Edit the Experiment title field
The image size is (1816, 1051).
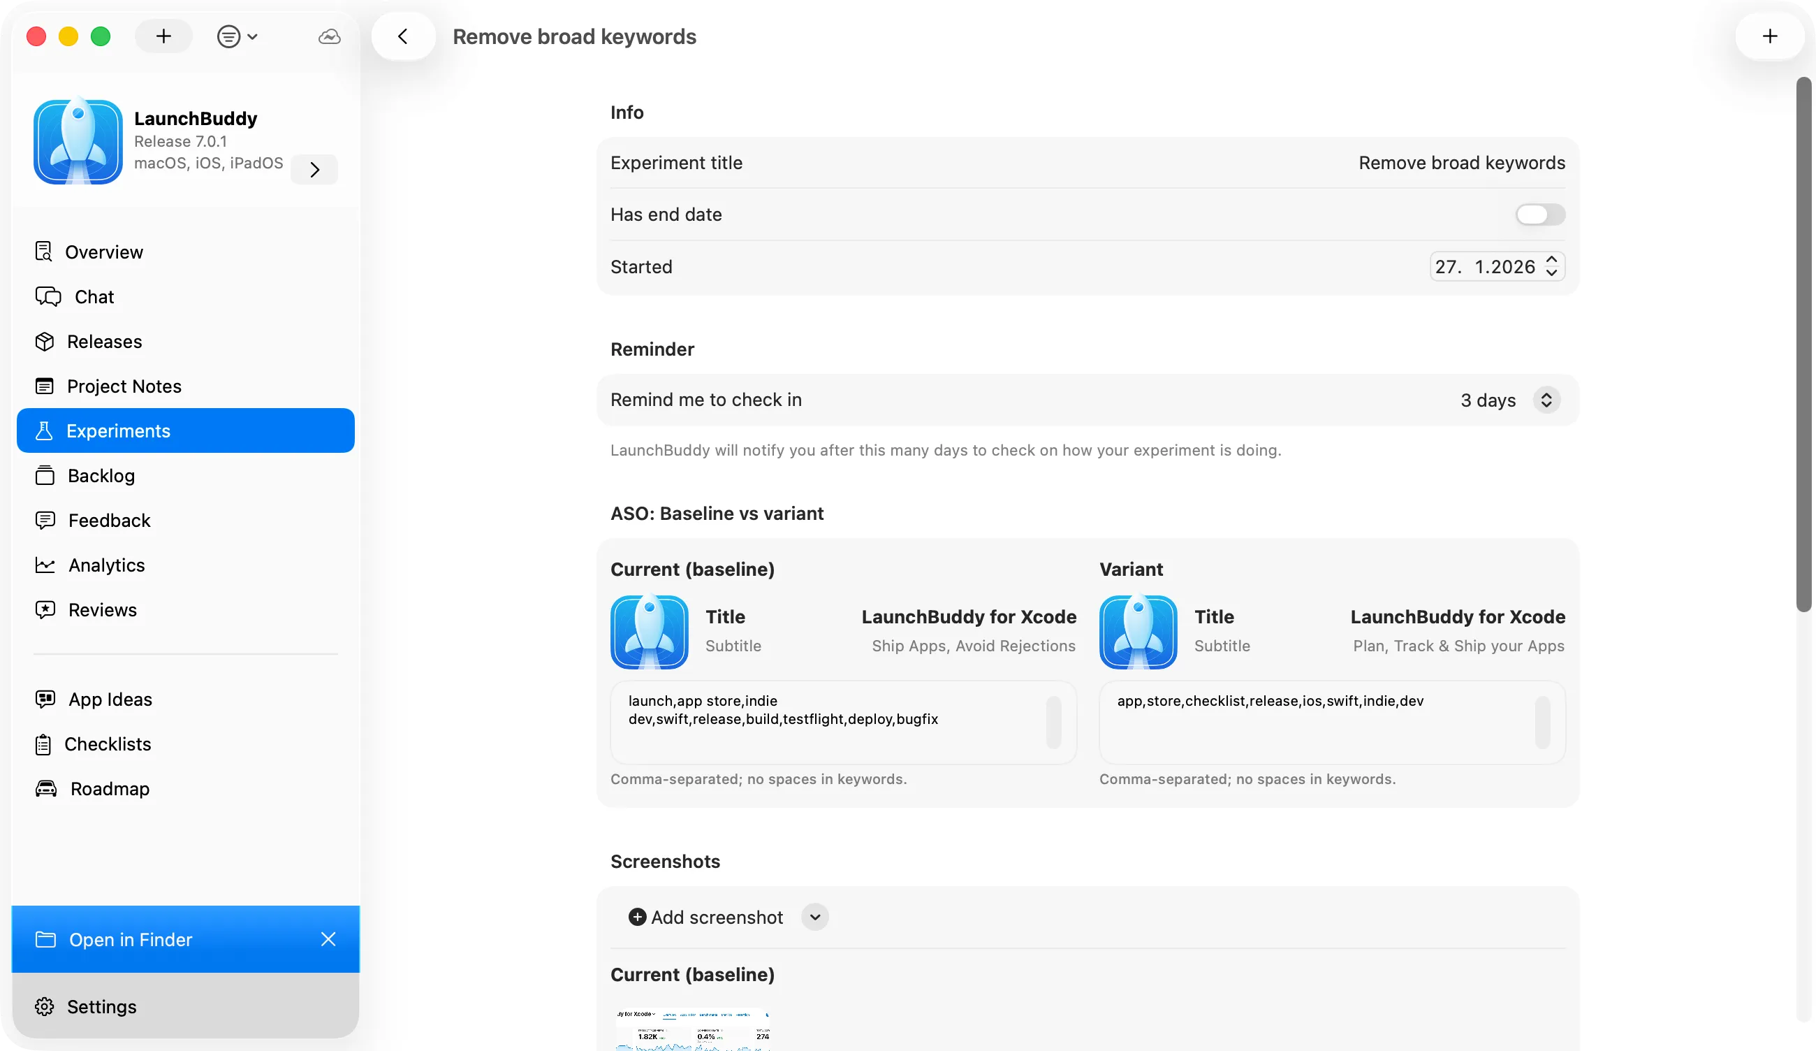pyautogui.click(x=1461, y=162)
